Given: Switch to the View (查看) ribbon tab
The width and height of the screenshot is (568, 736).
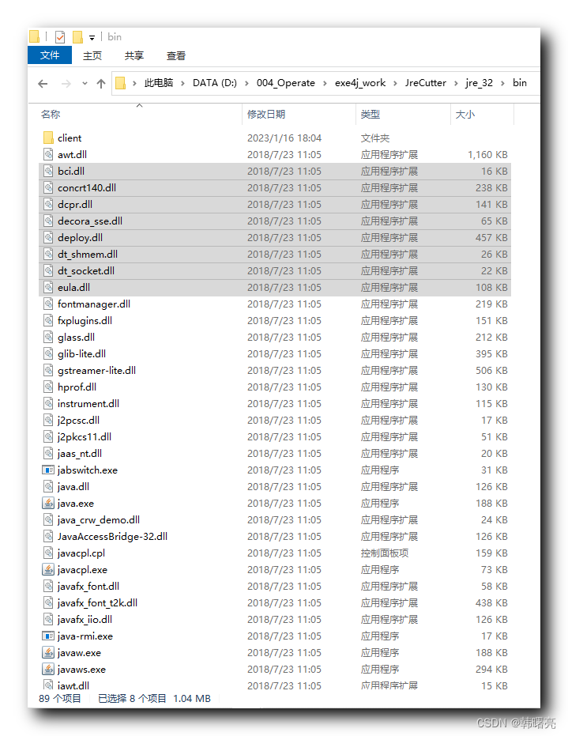Looking at the screenshot, I should (x=176, y=56).
